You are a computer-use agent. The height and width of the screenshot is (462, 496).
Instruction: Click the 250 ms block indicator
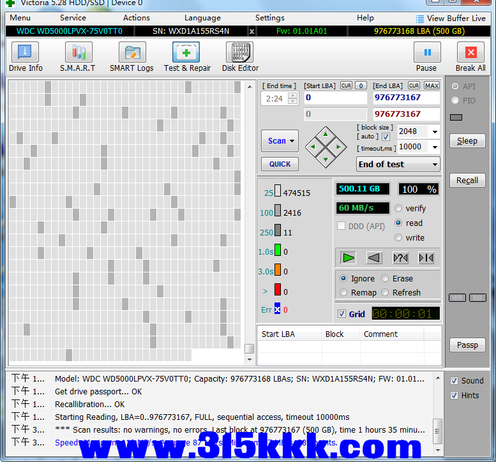[x=278, y=230]
